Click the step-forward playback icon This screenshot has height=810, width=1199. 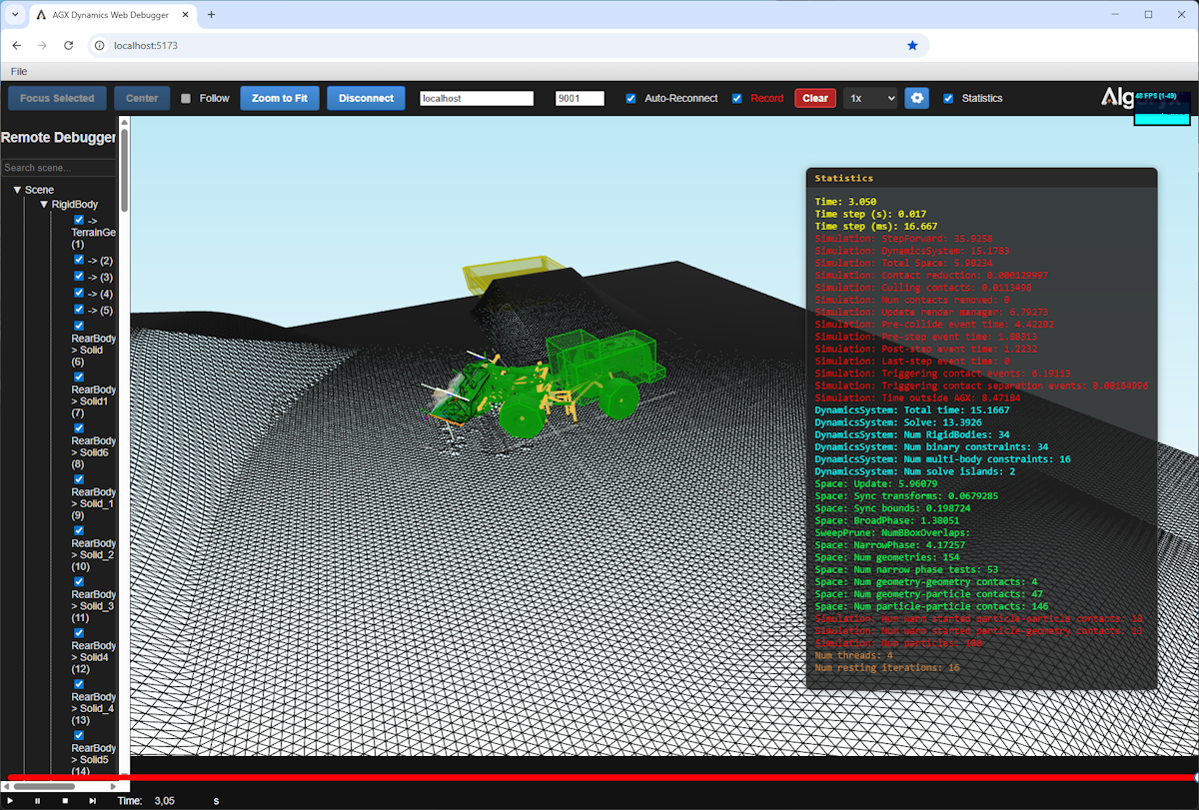tap(92, 800)
